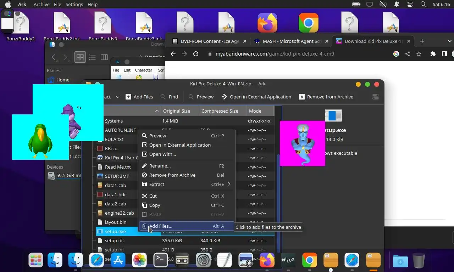
Task: Click the Peedy green parrot character
Action: tap(40, 141)
